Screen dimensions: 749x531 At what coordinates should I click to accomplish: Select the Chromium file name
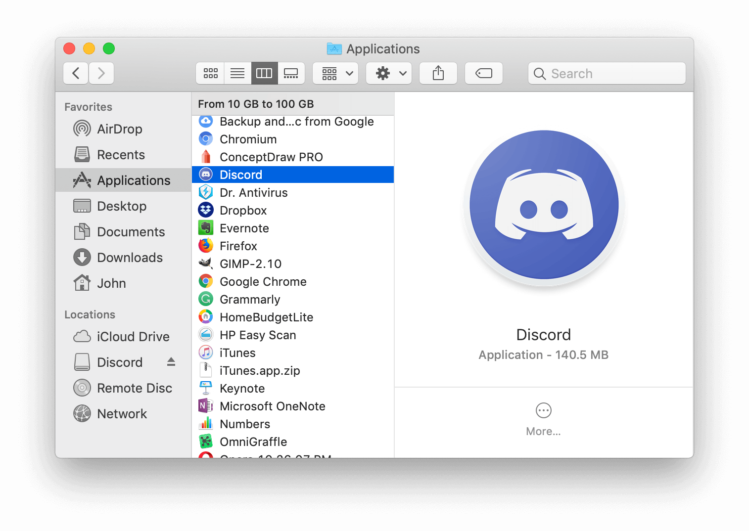pos(248,139)
